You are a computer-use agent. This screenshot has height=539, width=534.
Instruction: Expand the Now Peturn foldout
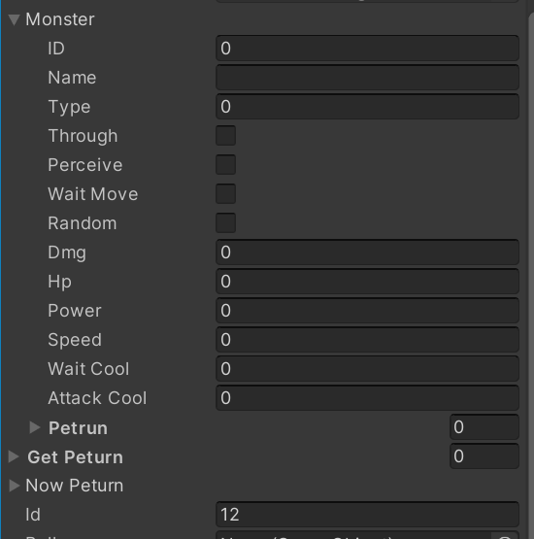[14, 486]
